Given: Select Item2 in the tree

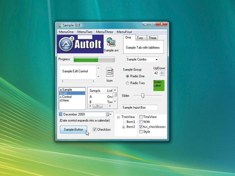Looking at the screenshot, I should [131, 127].
